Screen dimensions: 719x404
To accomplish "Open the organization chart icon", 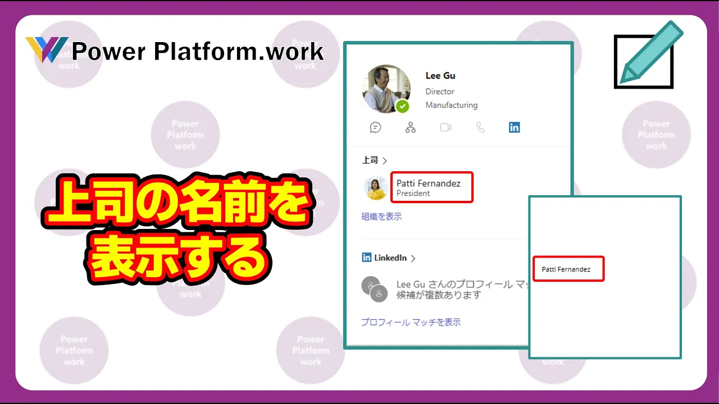I will (x=411, y=127).
